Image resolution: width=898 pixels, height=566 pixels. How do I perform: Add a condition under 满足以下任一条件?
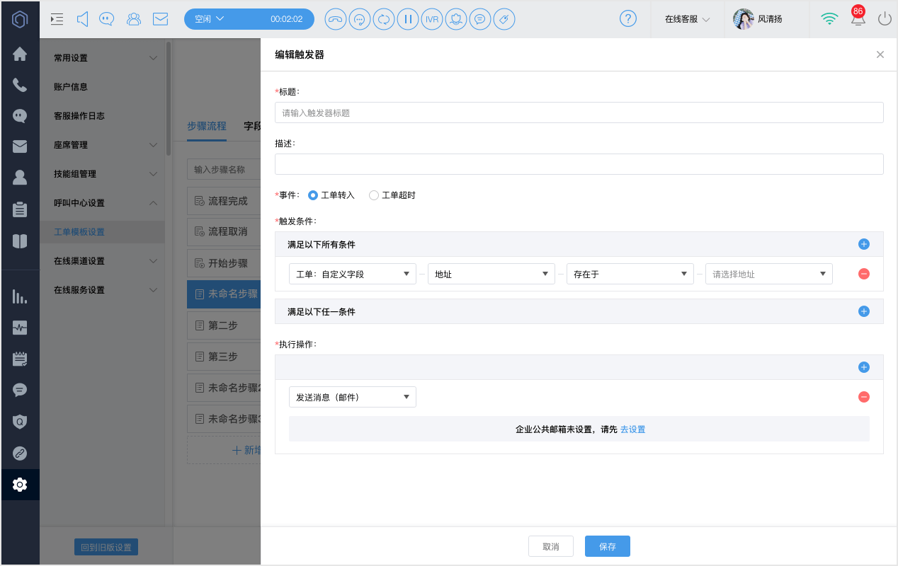[x=863, y=311]
